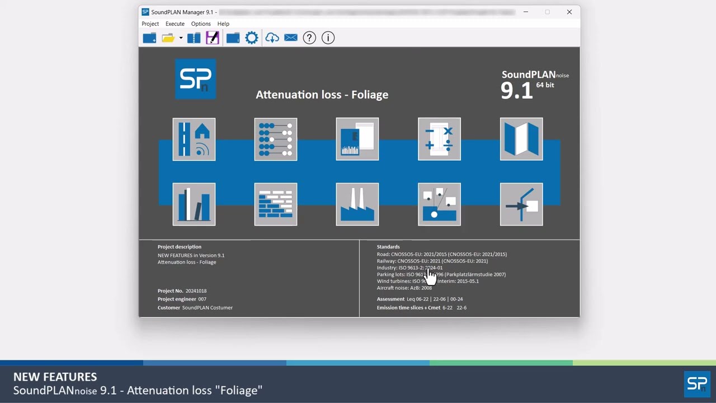Viewport: 716px width, 403px height.
Task: Click the Railway: CNOSSOS-EU standard line
Action: click(432, 261)
